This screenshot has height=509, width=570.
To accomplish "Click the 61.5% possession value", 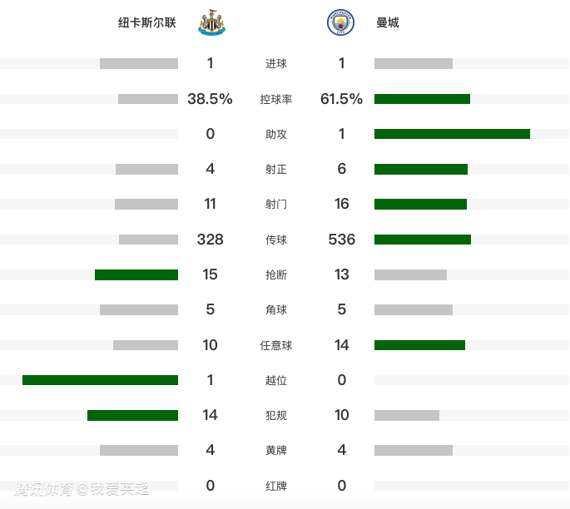I will click(342, 99).
